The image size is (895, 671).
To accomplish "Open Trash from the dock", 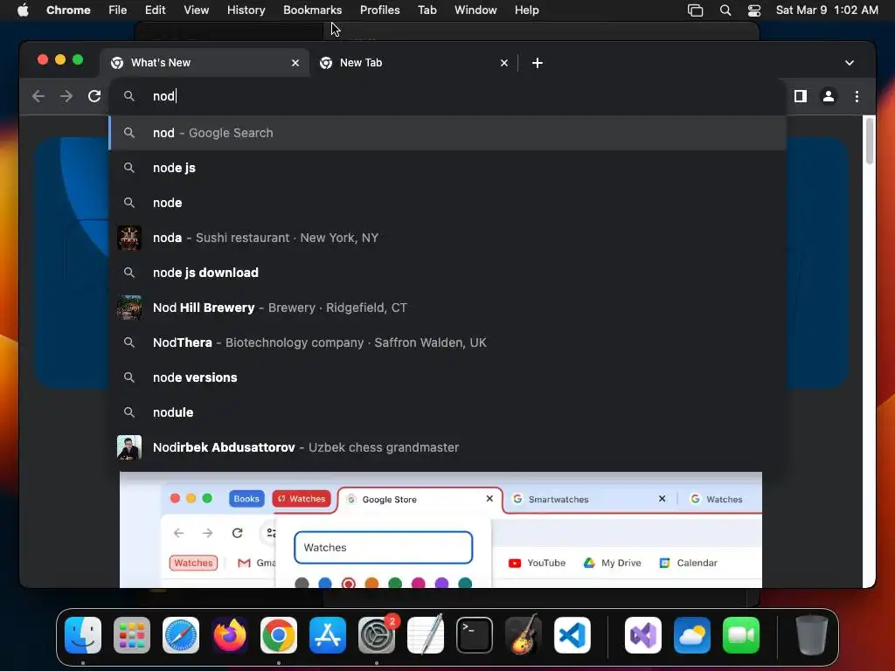I will click(812, 635).
